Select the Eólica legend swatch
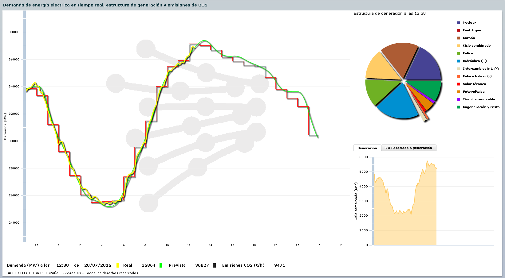Image resolution: width=505 pixels, height=278 pixels. 458,53
